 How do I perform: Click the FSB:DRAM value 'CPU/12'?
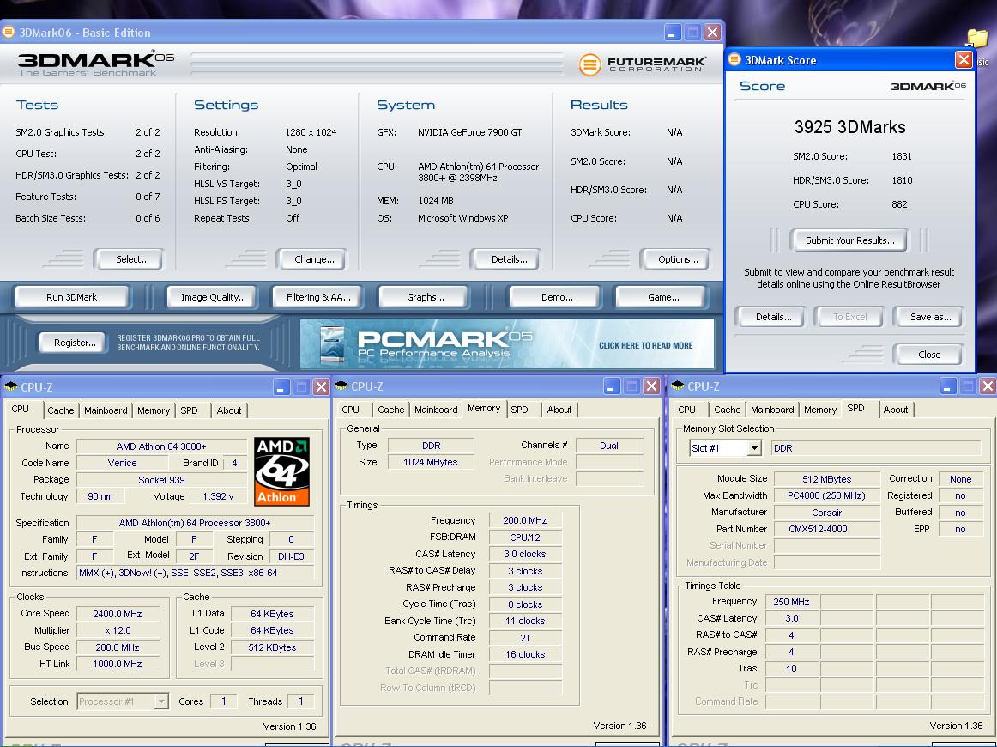(525, 537)
